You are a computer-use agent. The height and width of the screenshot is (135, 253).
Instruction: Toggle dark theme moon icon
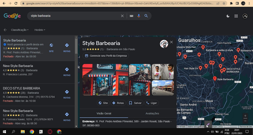228,16
